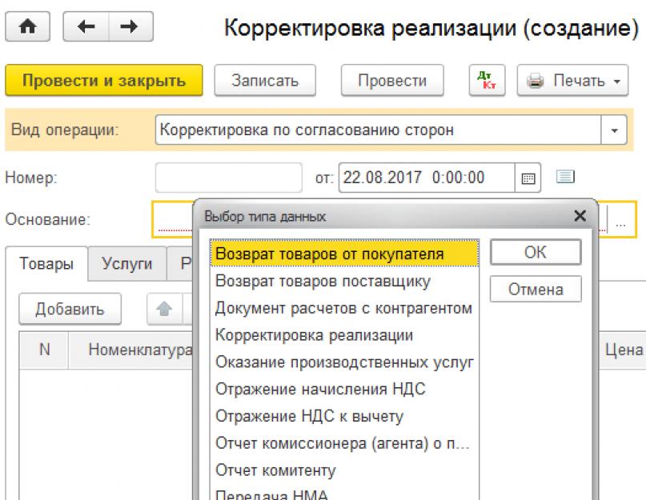Switch to the Услуги tab
This screenshot has height=500, width=646.
click(127, 265)
